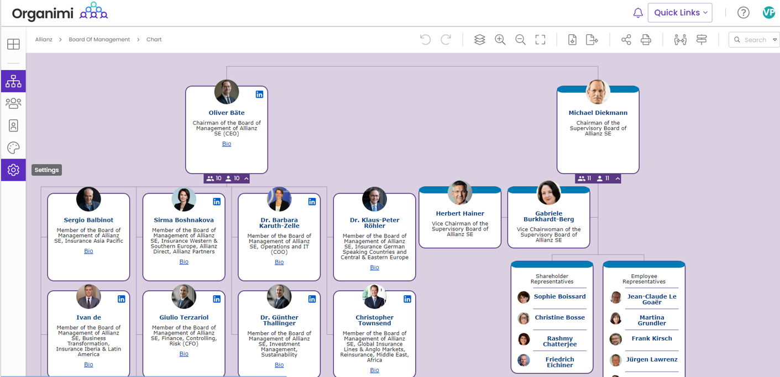780x377 pixels.
Task: Open Oliver Bäte's Bio link
Action: (227, 144)
